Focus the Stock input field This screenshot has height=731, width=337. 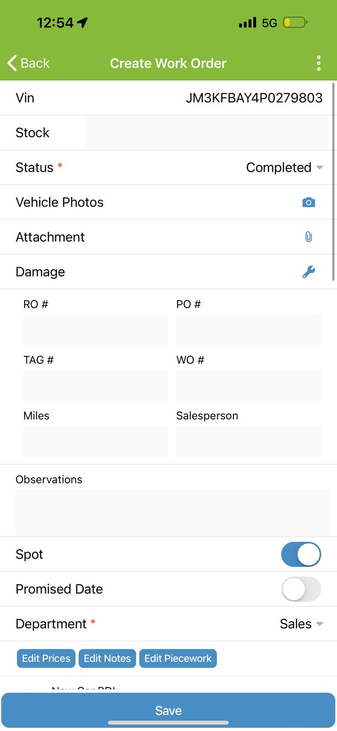[206, 132]
